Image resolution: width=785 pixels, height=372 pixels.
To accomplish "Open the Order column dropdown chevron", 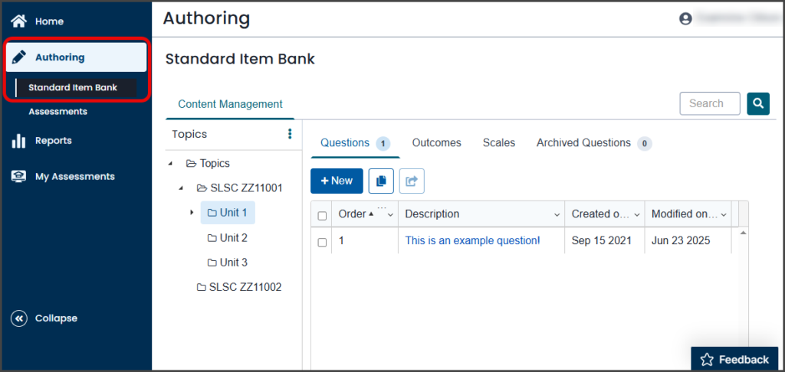I will (x=390, y=215).
